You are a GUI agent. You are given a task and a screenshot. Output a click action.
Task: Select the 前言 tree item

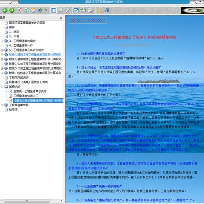(x=12, y=27)
